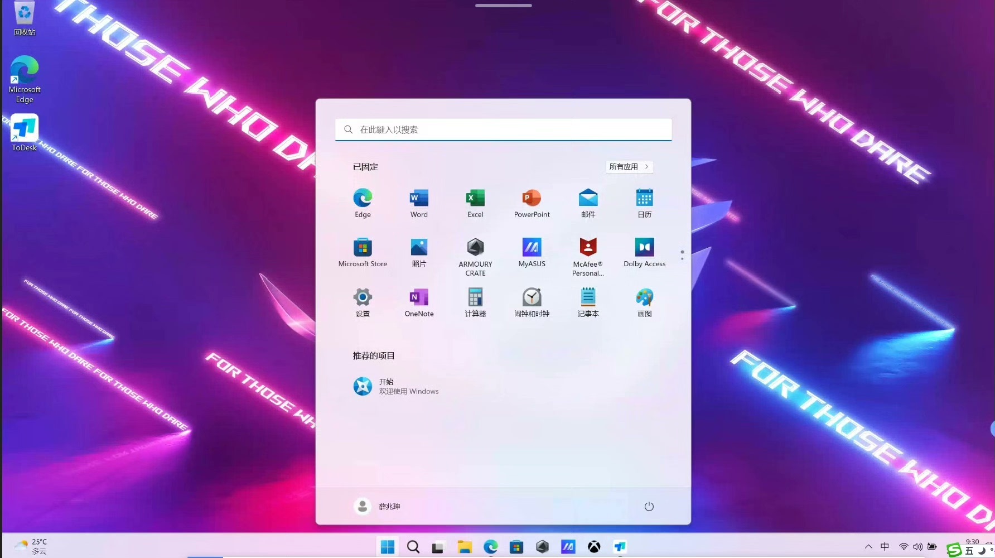The width and height of the screenshot is (995, 558).
Task: Open the 日历 calendar app
Action: click(x=644, y=203)
